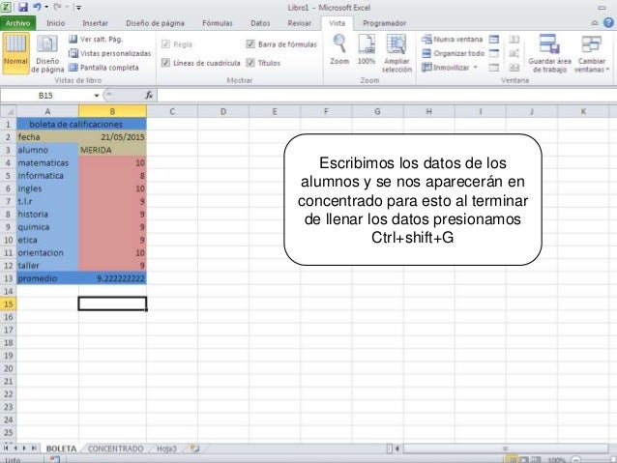
Task: Open the Revisar ribbon tab
Action: click(x=300, y=23)
